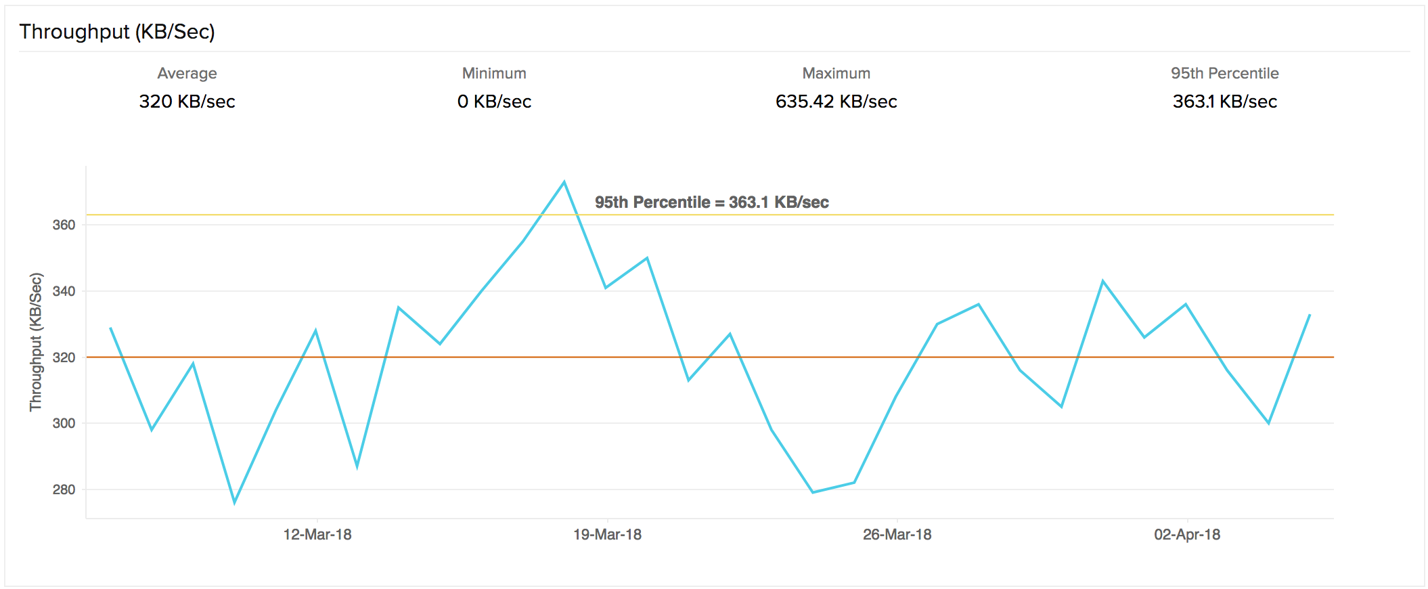Click the 12-Mar-18 date on the x-axis
The width and height of the screenshot is (1428, 589).
[x=317, y=535]
